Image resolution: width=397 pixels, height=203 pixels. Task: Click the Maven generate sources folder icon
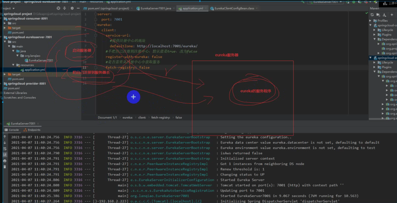tap(378, 15)
